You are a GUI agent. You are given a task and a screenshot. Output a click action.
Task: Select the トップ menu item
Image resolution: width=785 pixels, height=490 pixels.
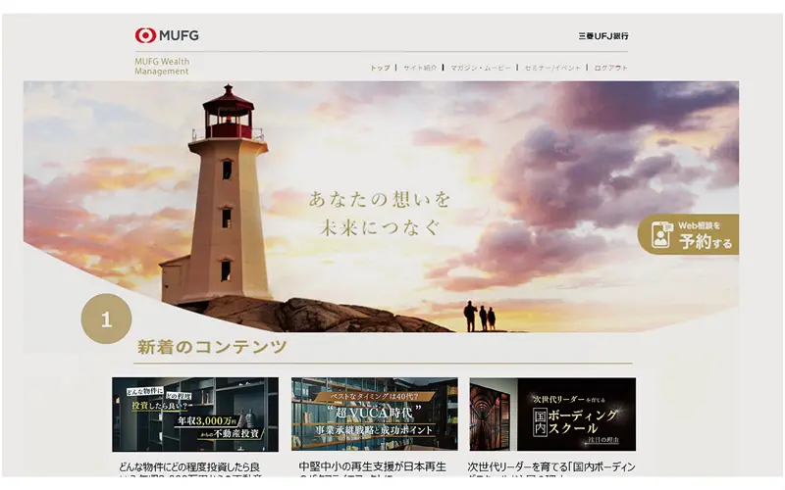point(380,68)
